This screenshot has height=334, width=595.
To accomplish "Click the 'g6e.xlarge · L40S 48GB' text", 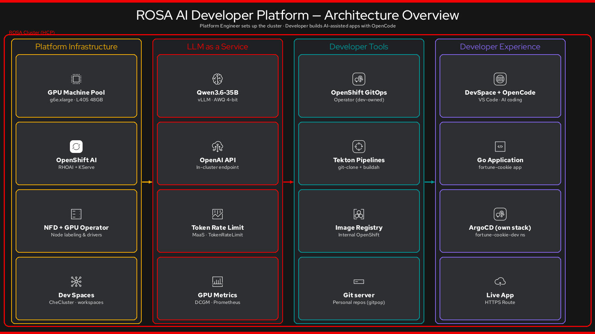I will click(76, 100).
